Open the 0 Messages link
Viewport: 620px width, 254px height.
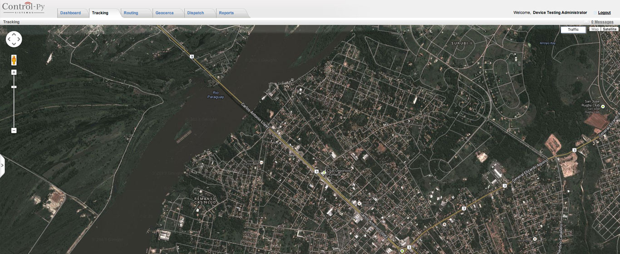(x=602, y=22)
